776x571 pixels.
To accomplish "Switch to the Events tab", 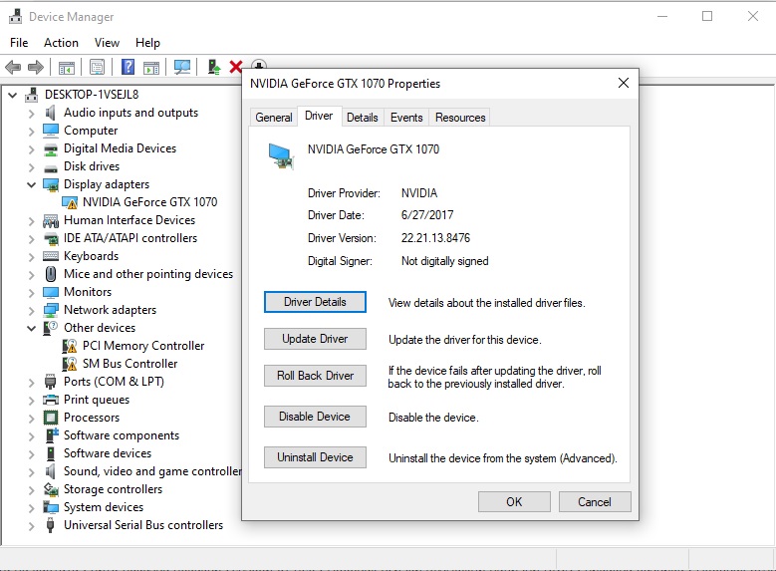I will 406,118.
